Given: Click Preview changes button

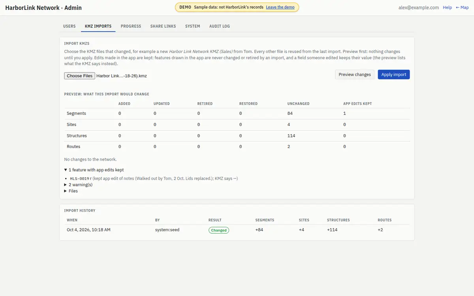Looking at the screenshot, I should coord(355,75).
